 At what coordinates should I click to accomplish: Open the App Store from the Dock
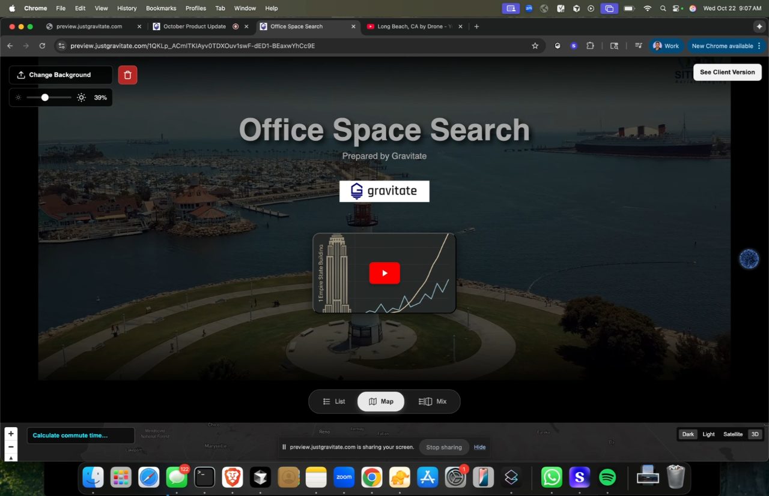tap(428, 477)
